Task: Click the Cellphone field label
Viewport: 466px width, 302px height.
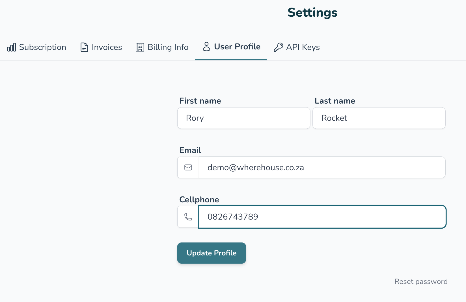Action: click(199, 200)
